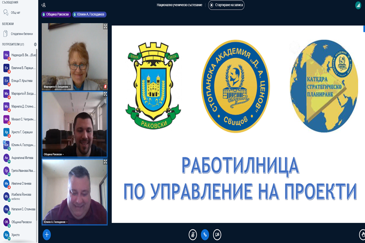Click the Юл presenter avatar of Юлиян

pyautogui.click(x=6, y=145)
